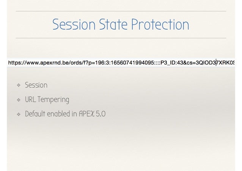Screen dimensions: 242x171
Task: Click the 196:3 app page segment
Action: pyautogui.click(x=102, y=63)
